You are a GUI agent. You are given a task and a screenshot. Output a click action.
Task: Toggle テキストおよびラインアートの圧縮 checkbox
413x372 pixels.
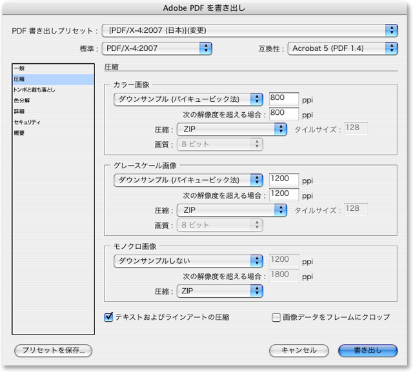click(x=109, y=317)
